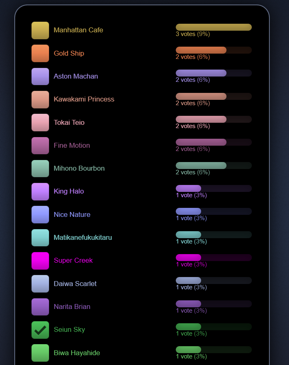Tick the Tokai Teio checkbox

click(40, 122)
